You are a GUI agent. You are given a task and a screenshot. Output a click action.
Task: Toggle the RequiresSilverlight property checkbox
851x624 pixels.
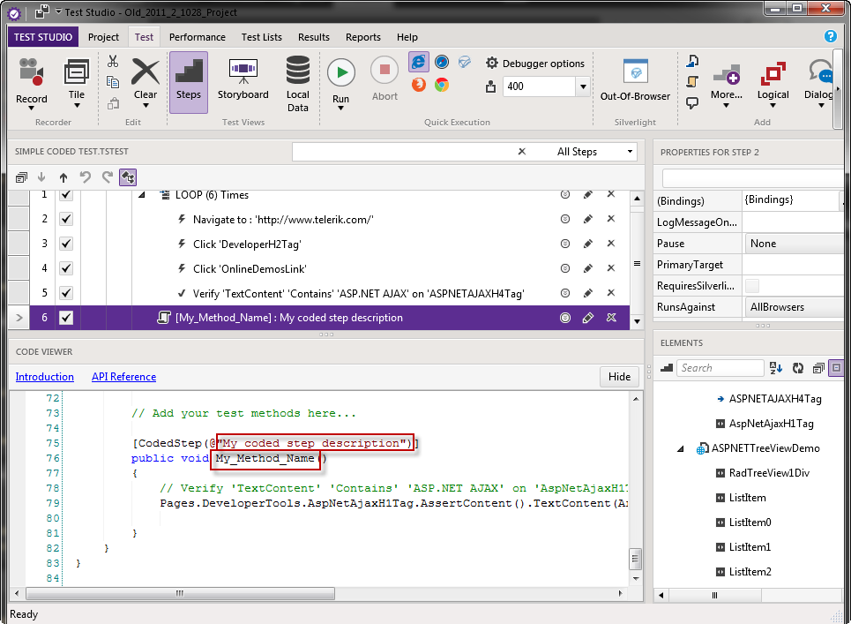752,285
